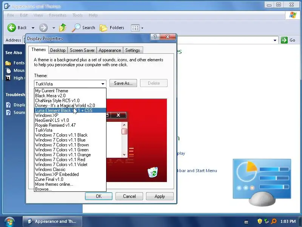This screenshot has width=302, height=227.
Task: Expand the Views dropdown arrow
Action: tap(142, 28)
